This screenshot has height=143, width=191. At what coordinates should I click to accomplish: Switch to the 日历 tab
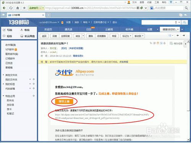coord(89,30)
